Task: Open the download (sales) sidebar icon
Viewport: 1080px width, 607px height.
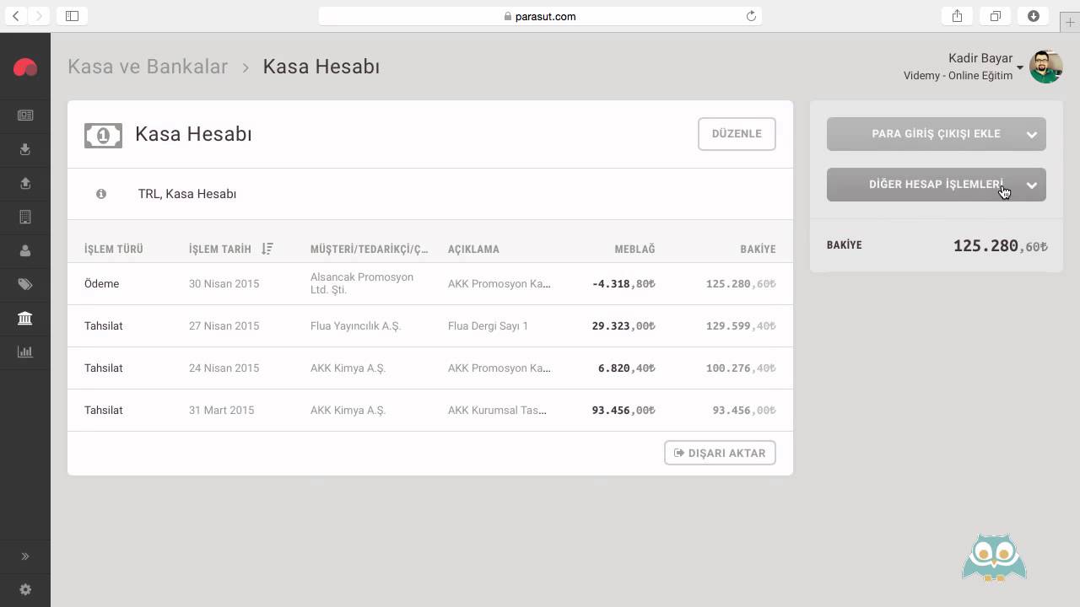Action: point(25,149)
